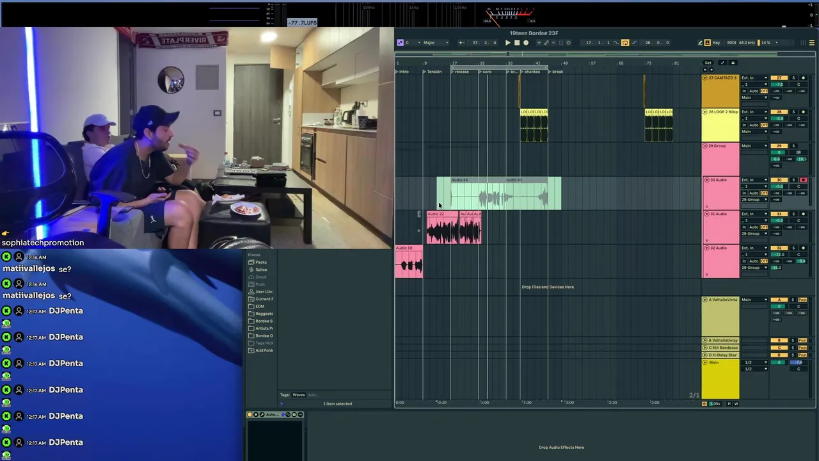Jump to the intro locator

[x=403, y=72]
